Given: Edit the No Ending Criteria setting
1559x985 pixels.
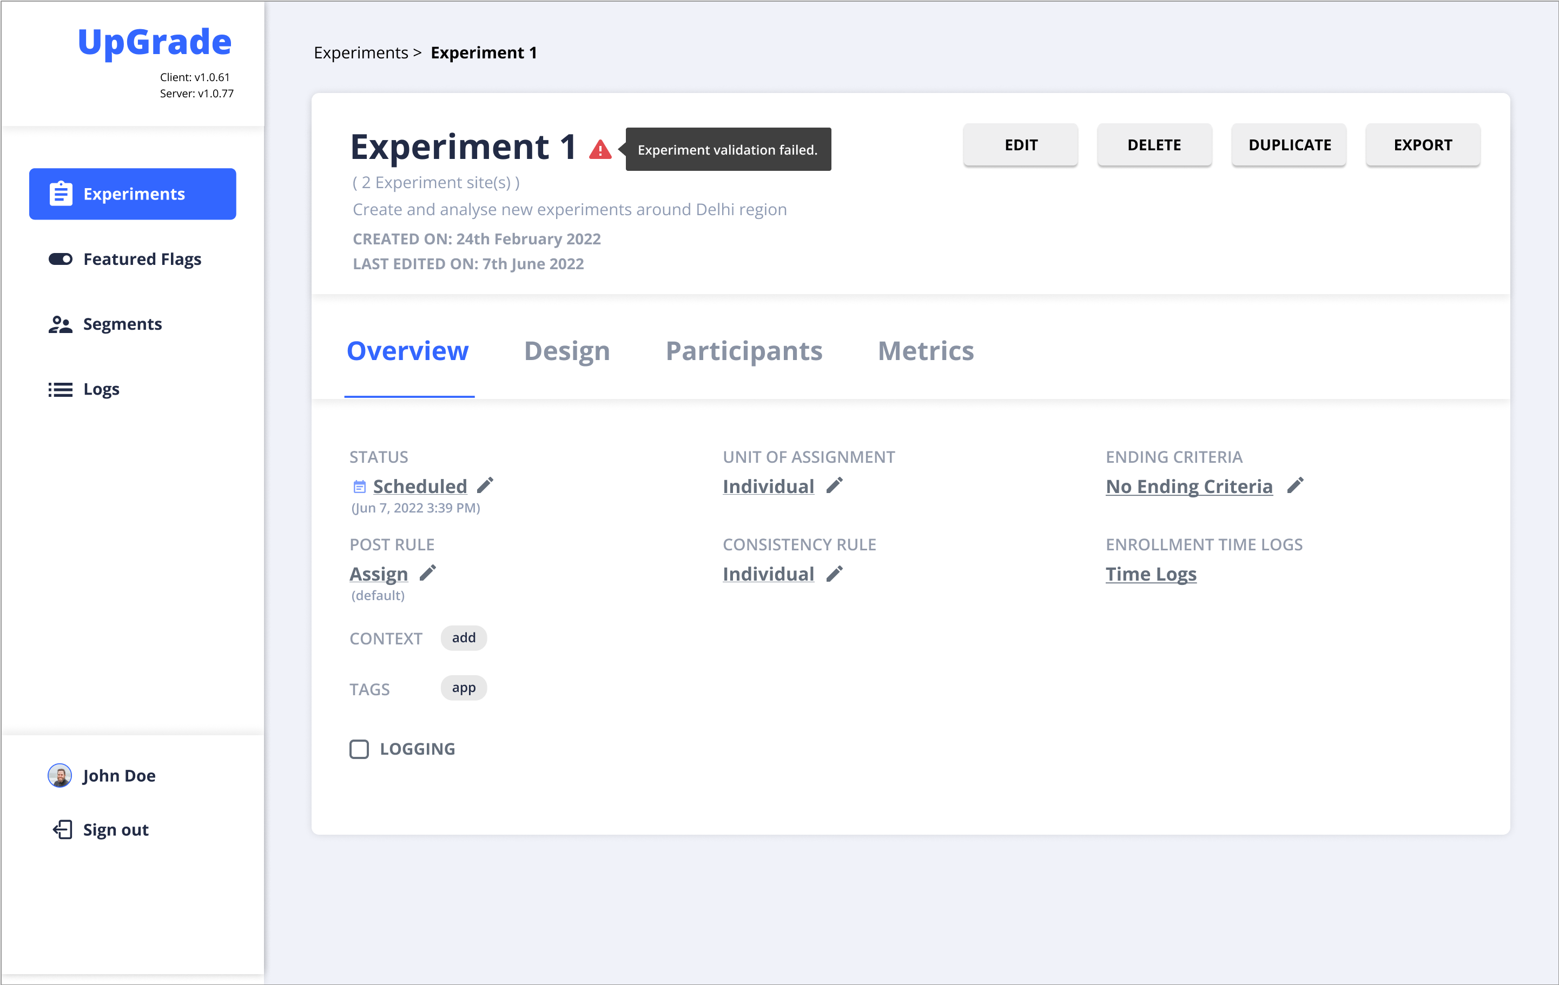Looking at the screenshot, I should 1295,485.
